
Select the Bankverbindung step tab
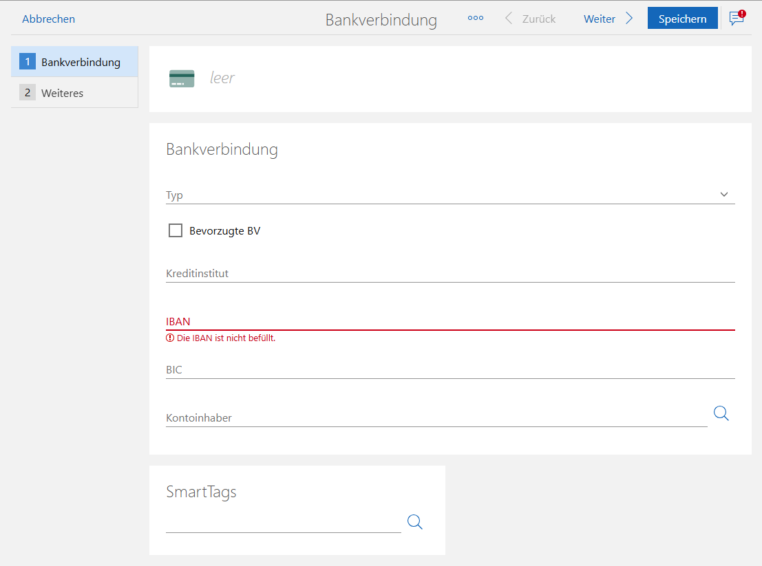pos(74,62)
